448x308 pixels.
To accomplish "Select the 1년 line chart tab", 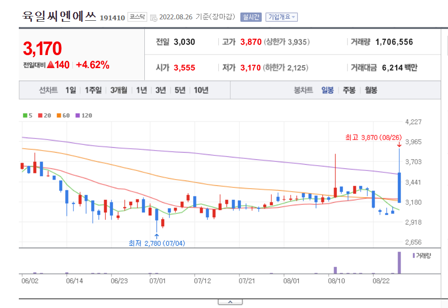I will (141, 90).
